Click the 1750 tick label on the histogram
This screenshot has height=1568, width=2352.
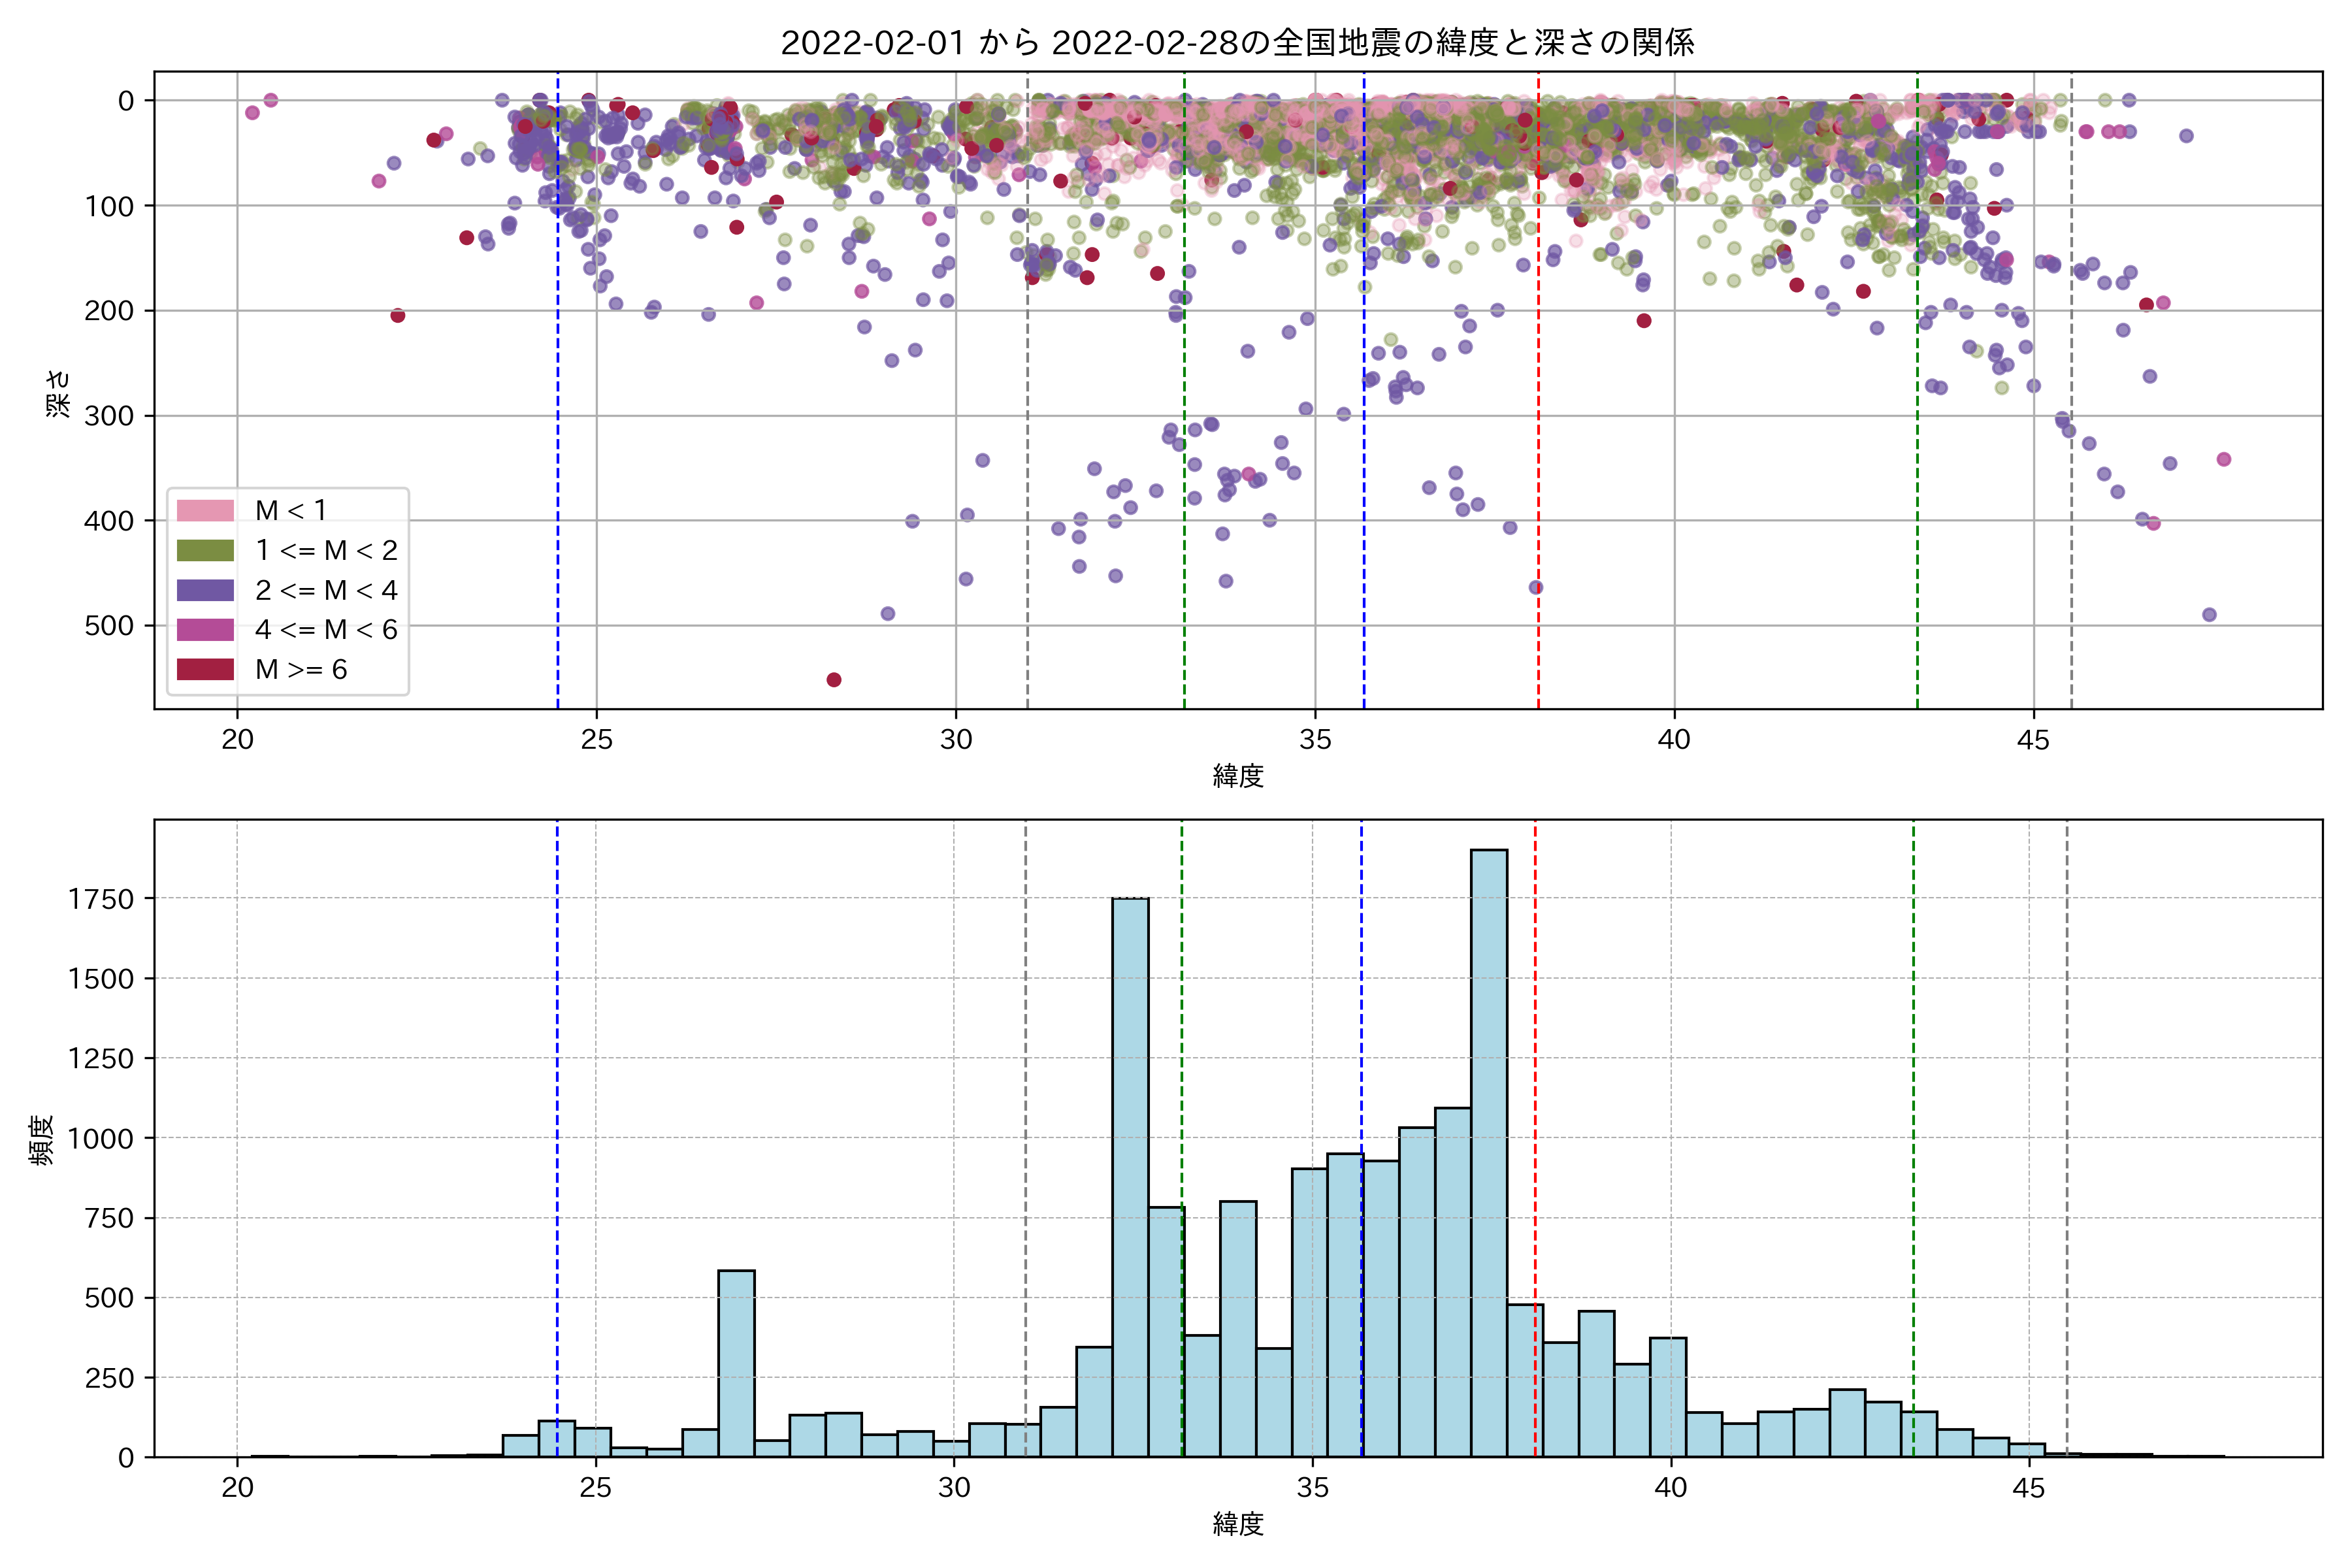point(100,899)
